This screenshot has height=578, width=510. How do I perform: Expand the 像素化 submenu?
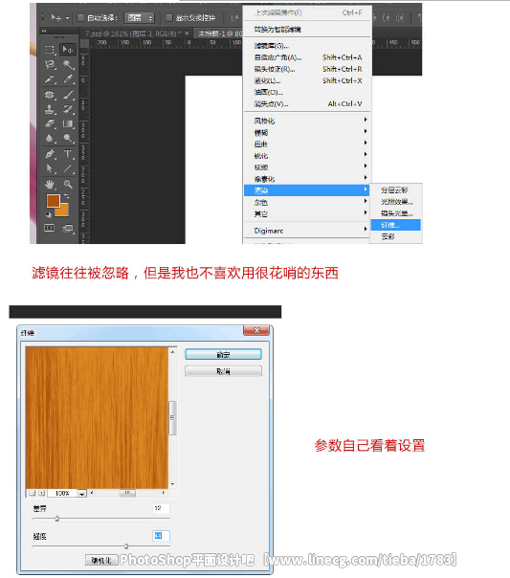tap(306, 179)
